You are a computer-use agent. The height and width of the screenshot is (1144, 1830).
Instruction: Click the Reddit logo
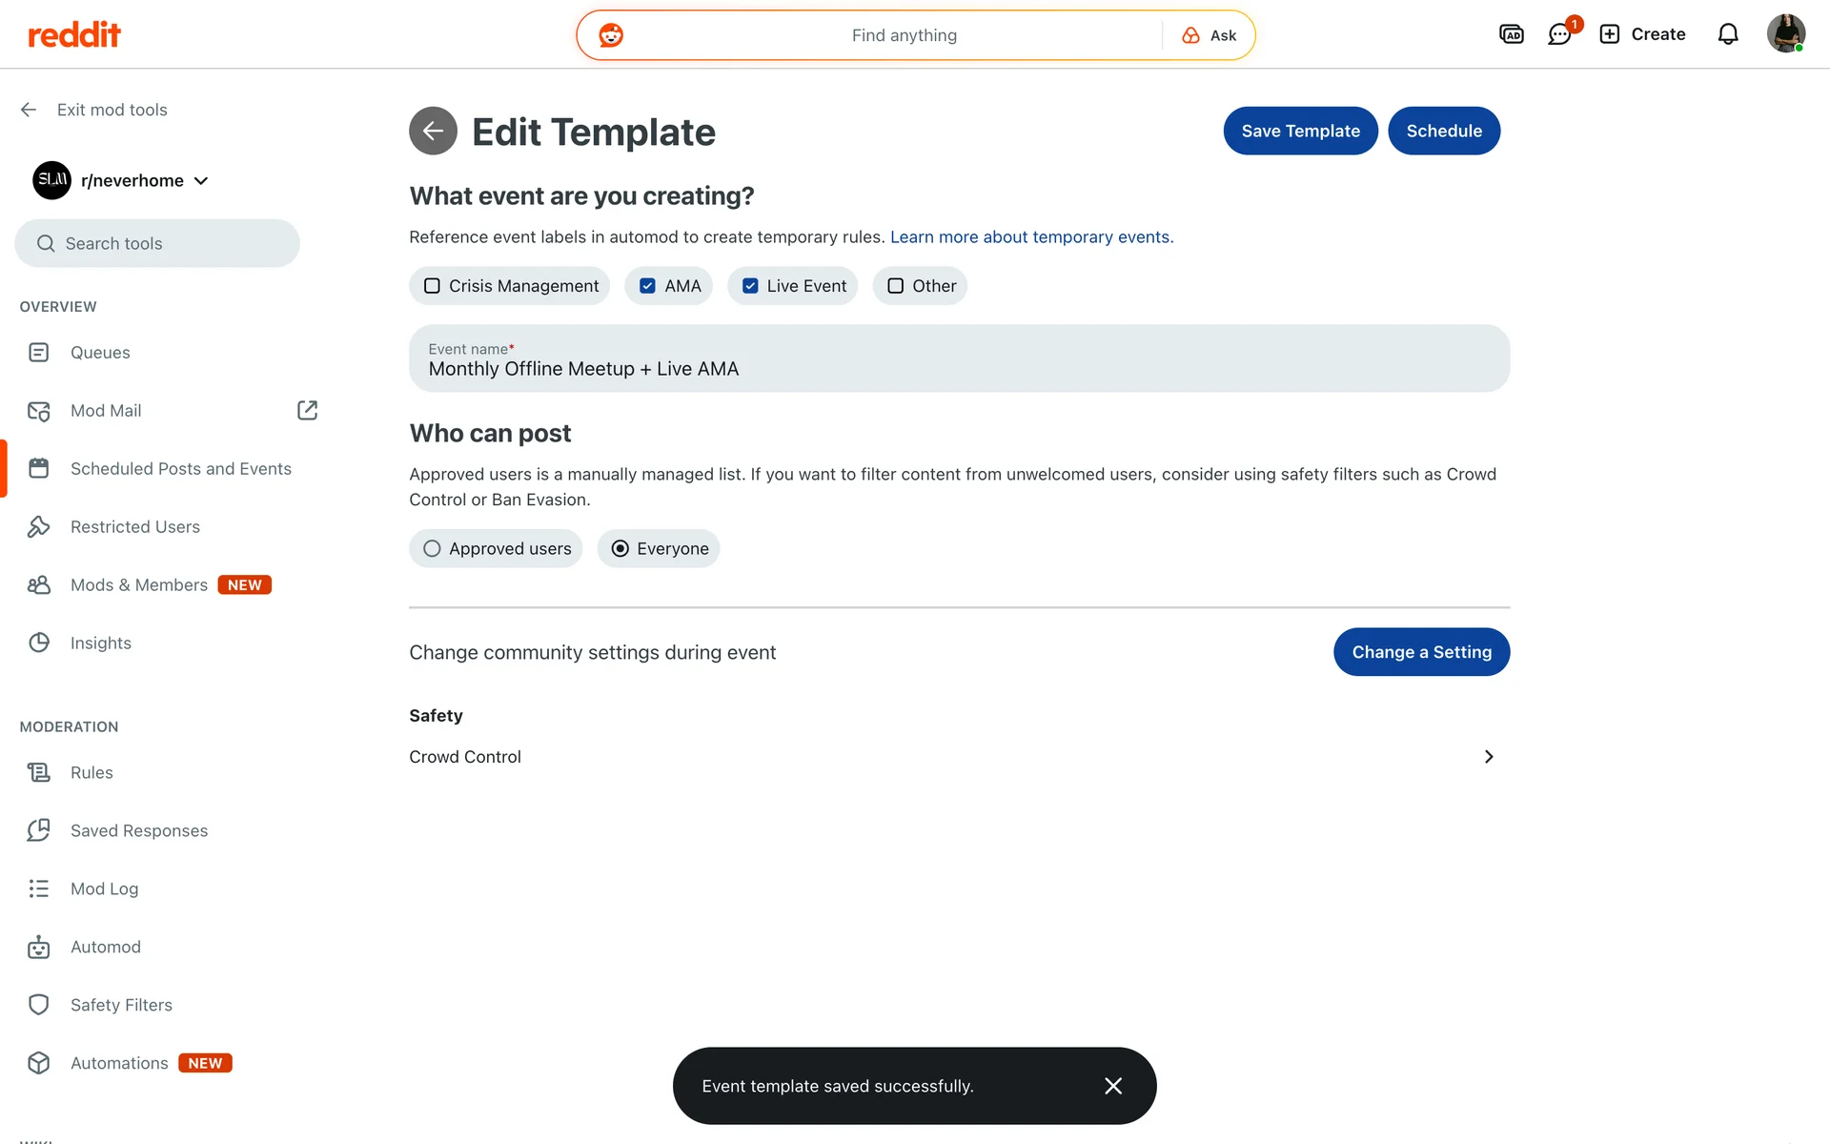[x=74, y=35]
